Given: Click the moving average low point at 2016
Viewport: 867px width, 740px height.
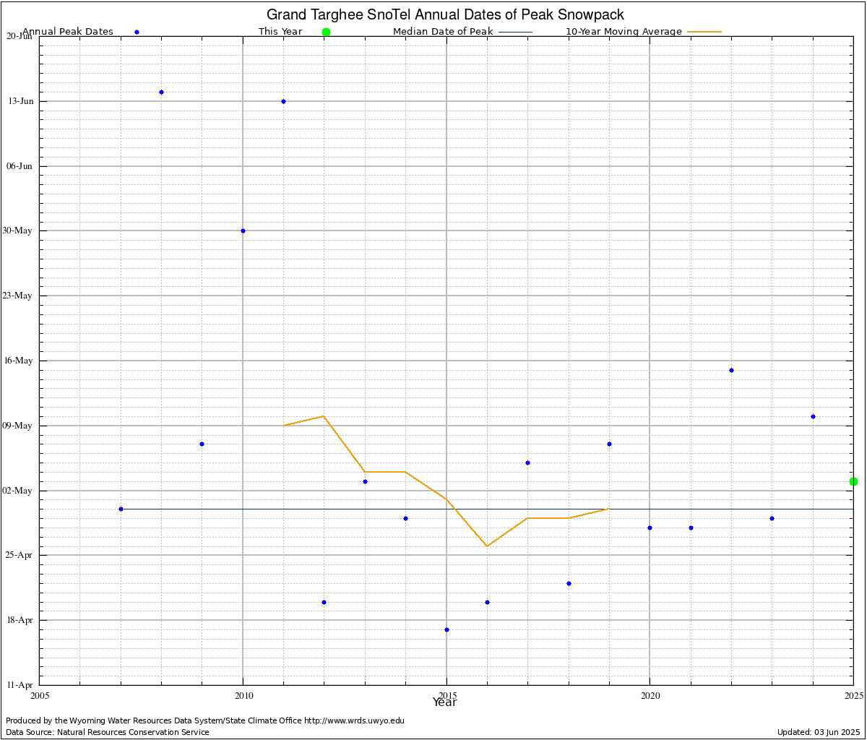Looking at the screenshot, I should [x=487, y=546].
